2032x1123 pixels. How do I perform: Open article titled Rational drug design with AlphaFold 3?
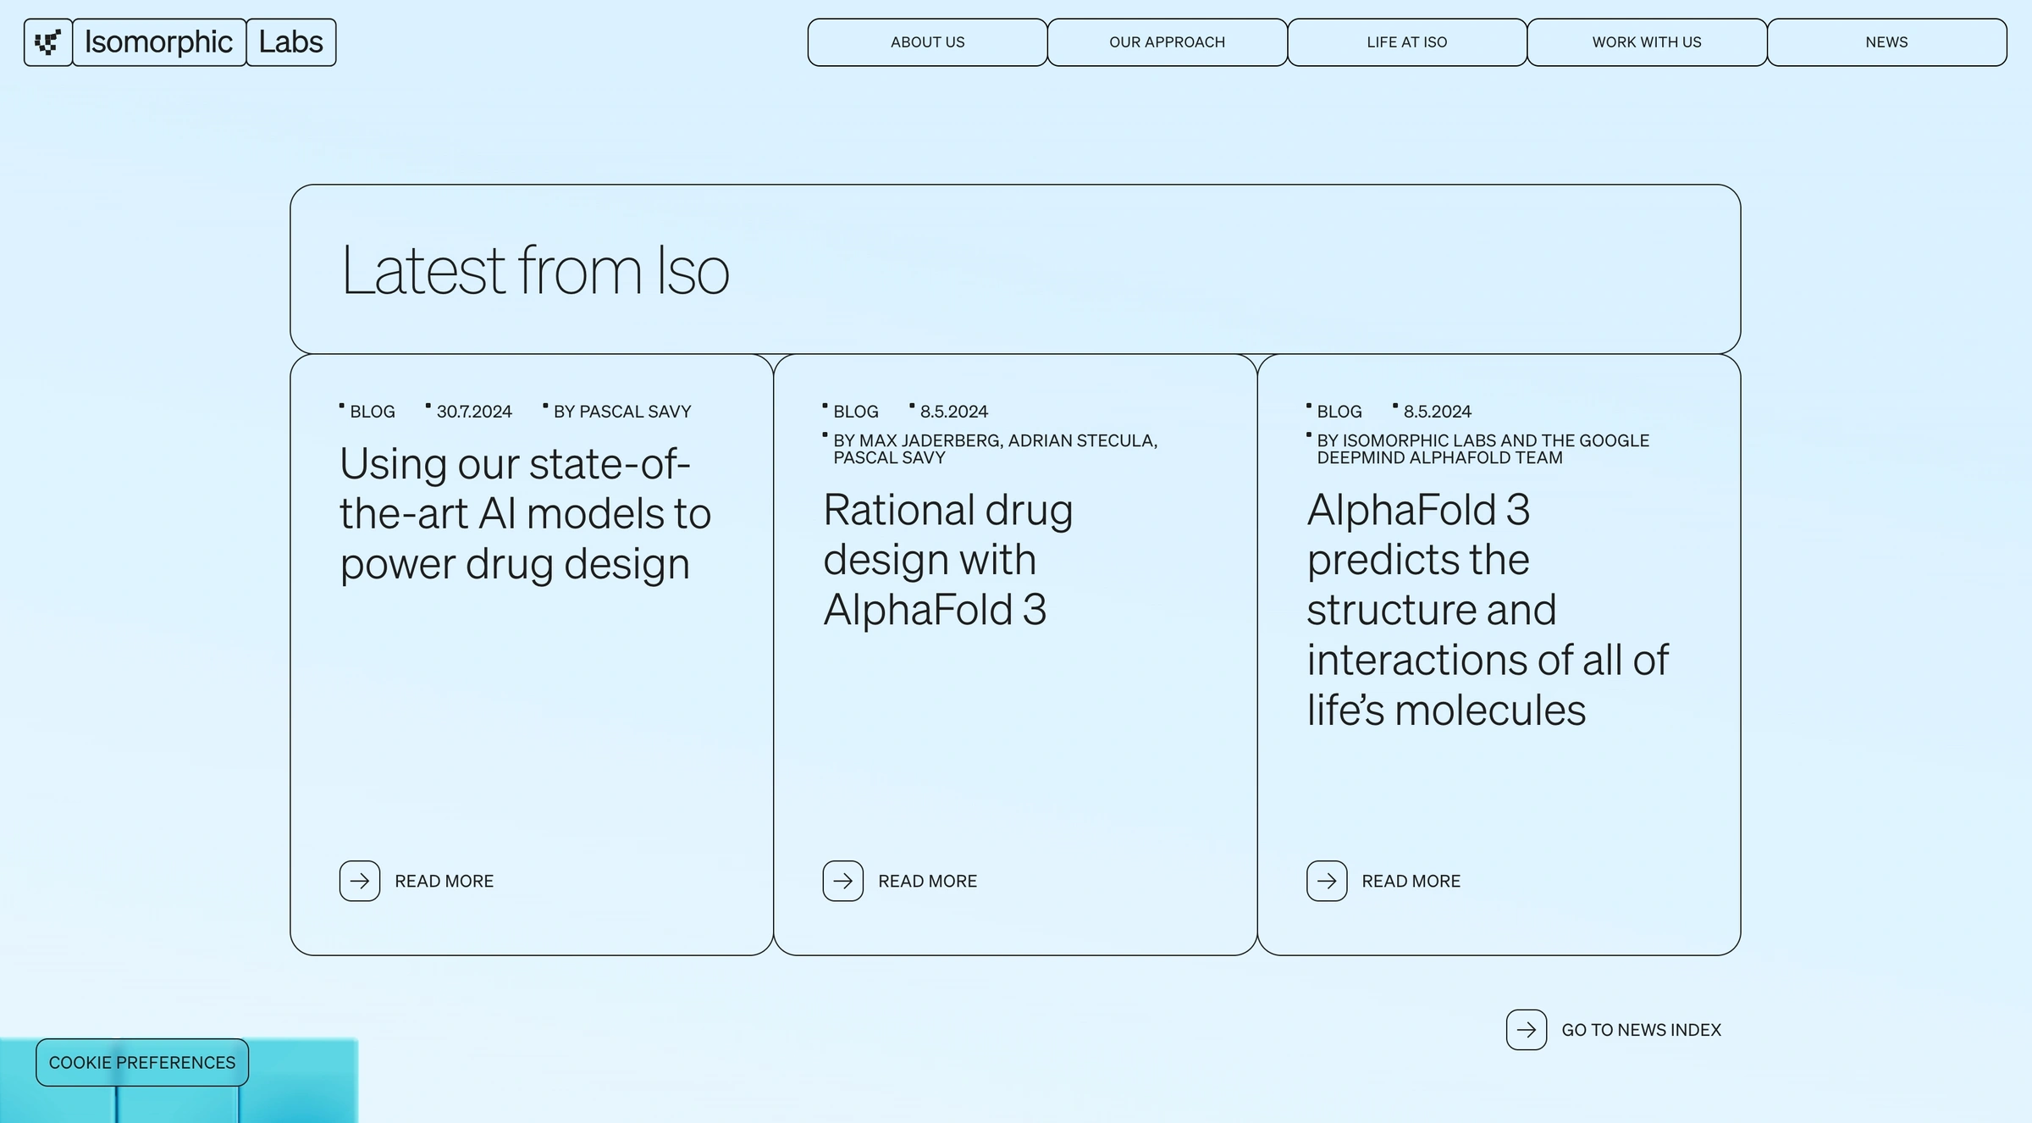pos(948,560)
